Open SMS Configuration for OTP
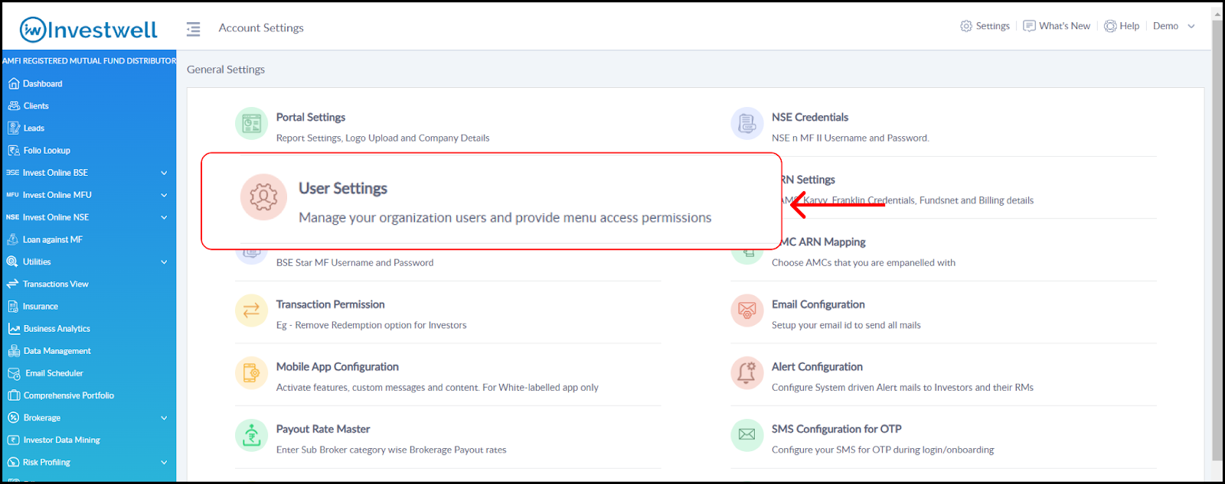 click(836, 429)
